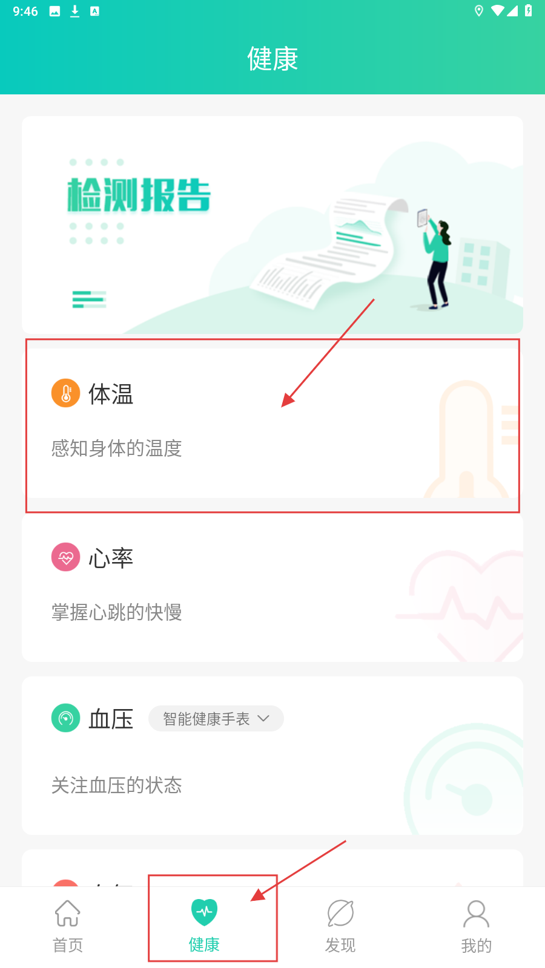
Task: Tap the green gauge icon beside 血压
Action: (x=66, y=718)
